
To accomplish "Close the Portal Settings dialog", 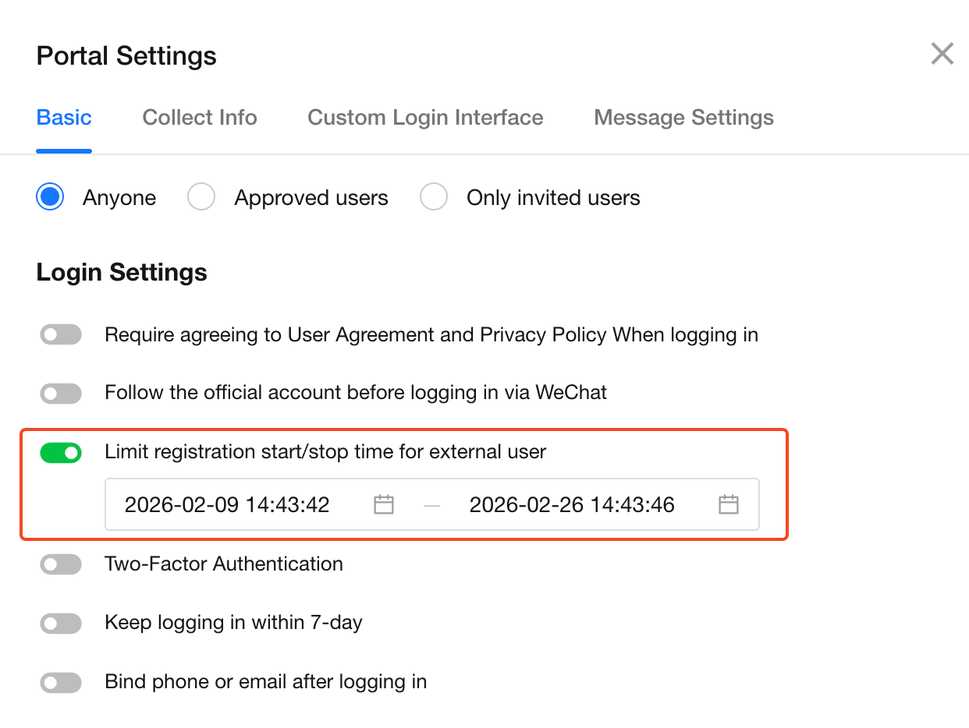I will tap(942, 55).
